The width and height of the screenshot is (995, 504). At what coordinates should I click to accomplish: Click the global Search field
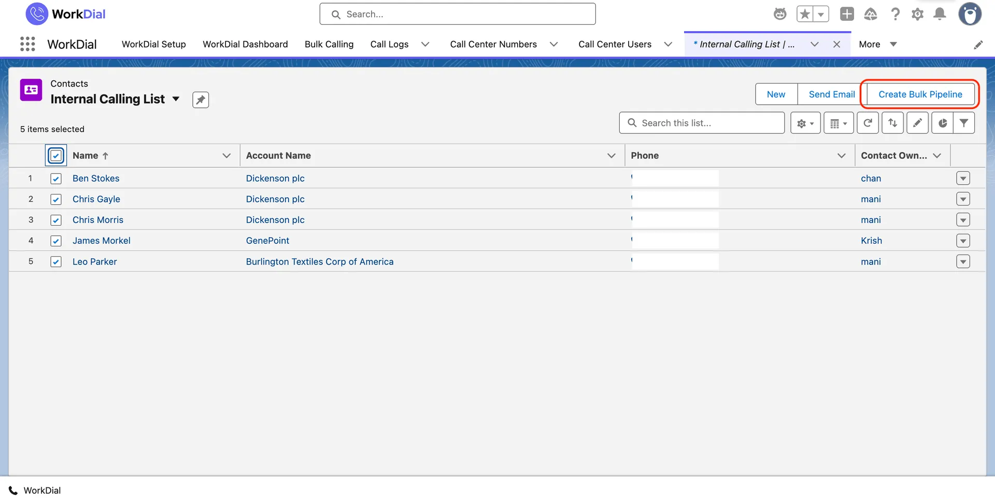coord(458,14)
